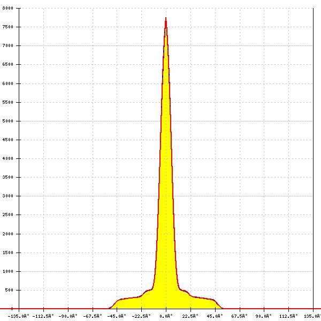Select the 5000 y-axis value
Viewport: 321px width, 321px height.
point(8,121)
